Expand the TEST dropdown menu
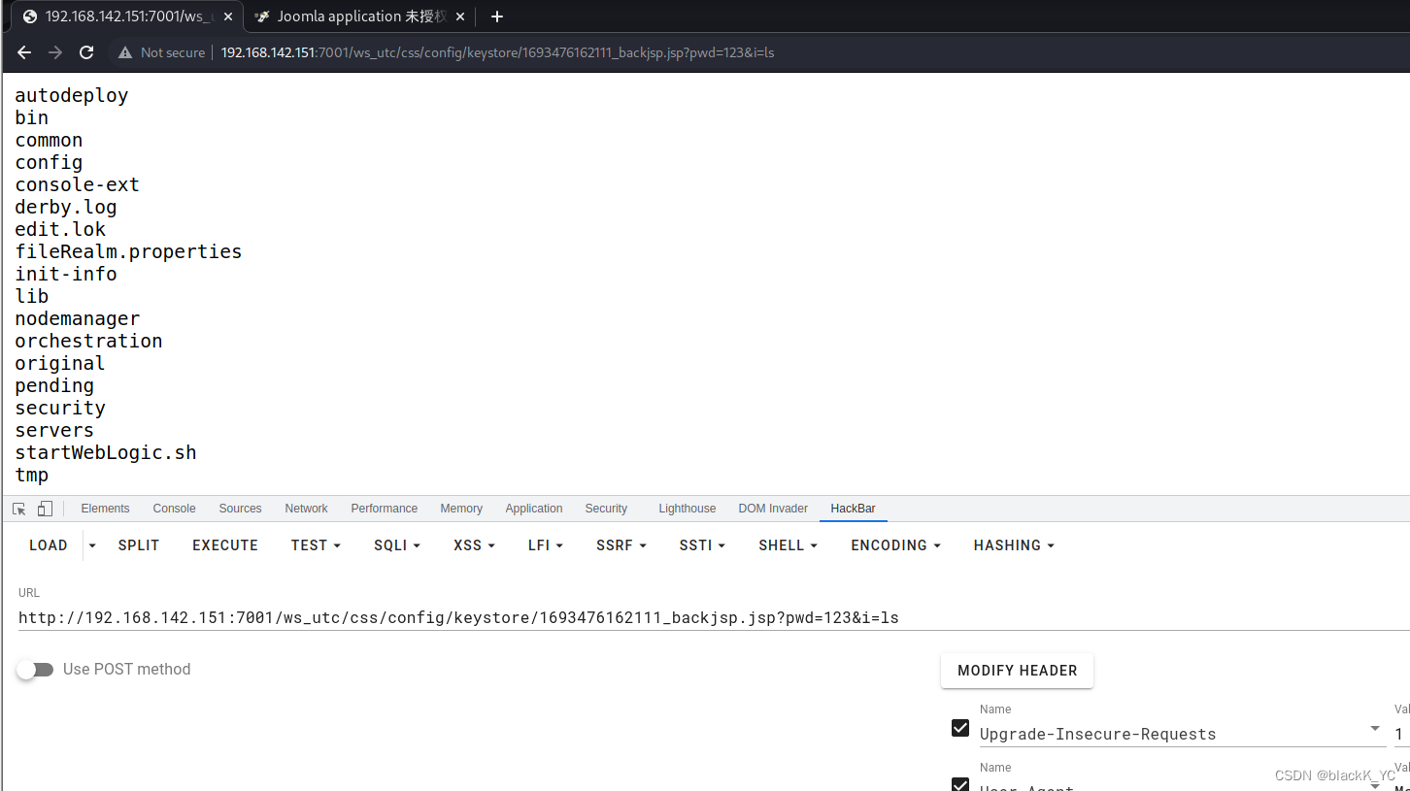Screen dimensions: 1410x791 coord(316,545)
